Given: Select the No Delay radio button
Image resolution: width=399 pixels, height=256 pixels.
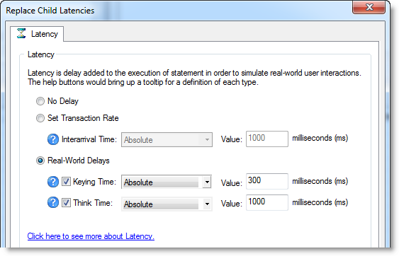Looking at the screenshot, I should pos(40,101).
